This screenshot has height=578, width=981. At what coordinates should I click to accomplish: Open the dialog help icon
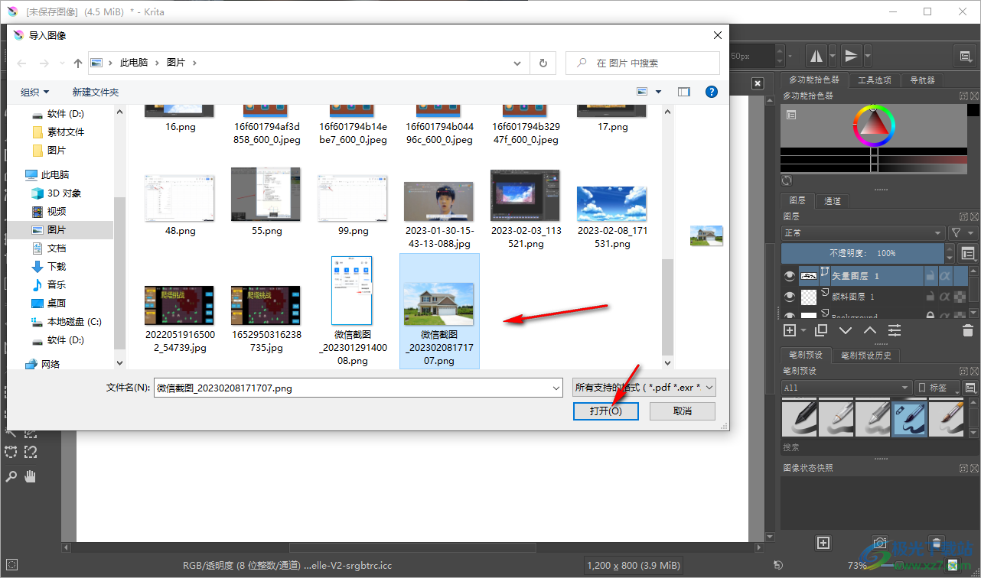(711, 92)
